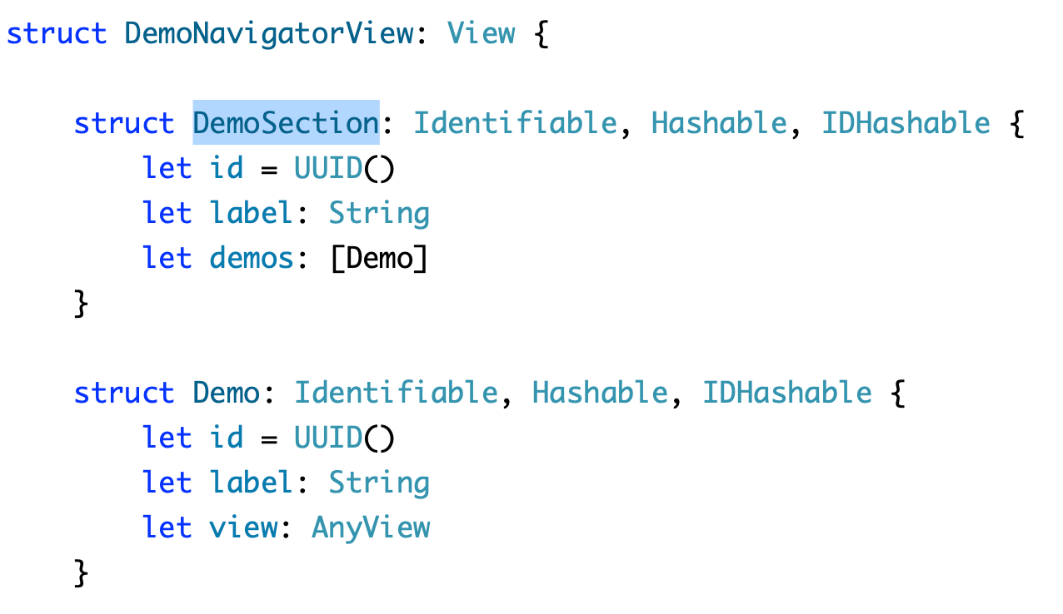Click Hashable in the Demo struct declaration
The width and height of the screenshot is (1063, 614).
[600, 393]
